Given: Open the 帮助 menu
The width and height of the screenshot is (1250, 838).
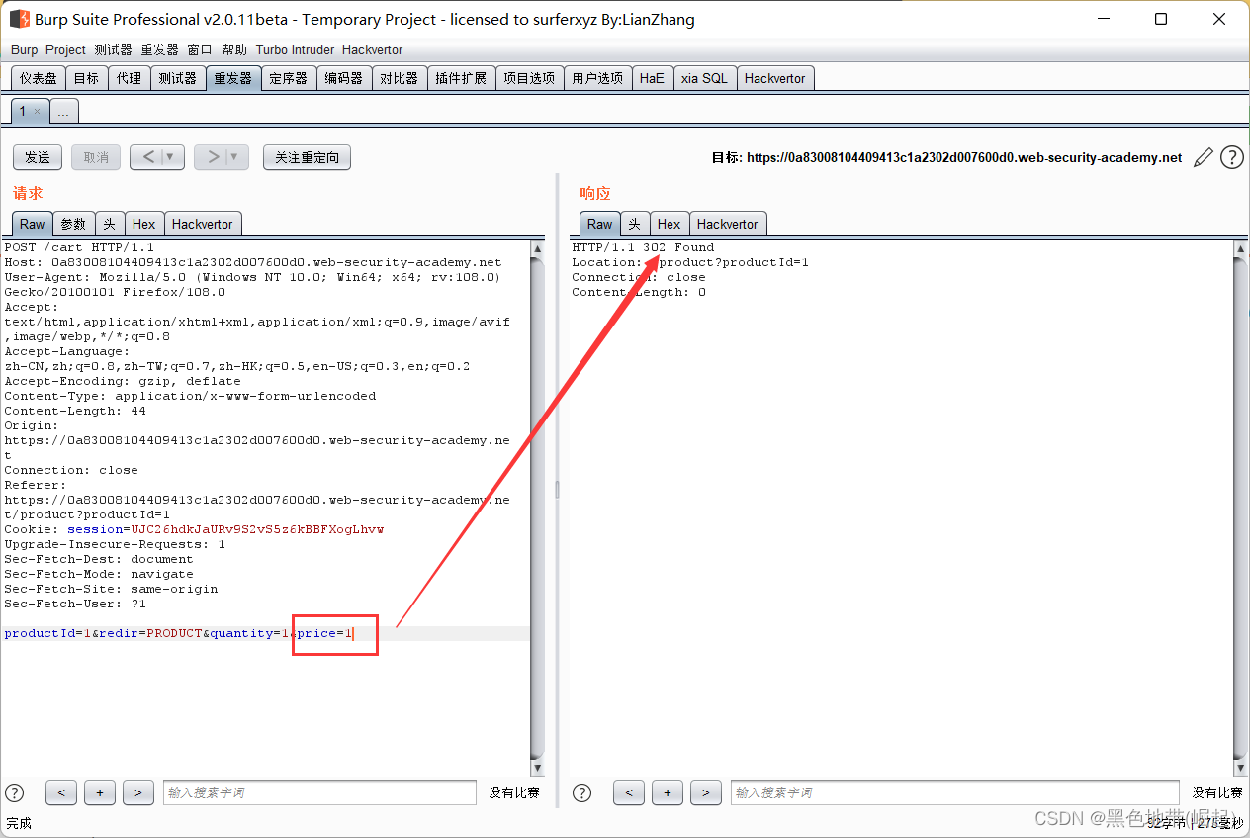Looking at the screenshot, I should click(x=234, y=49).
